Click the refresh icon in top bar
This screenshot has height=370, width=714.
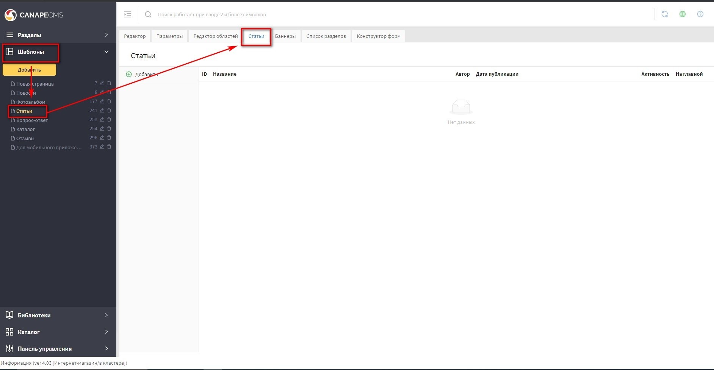(664, 14)
